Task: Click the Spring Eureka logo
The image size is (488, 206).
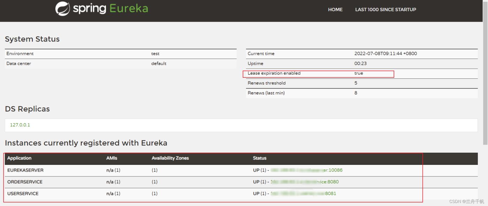Action: (101, 9)
